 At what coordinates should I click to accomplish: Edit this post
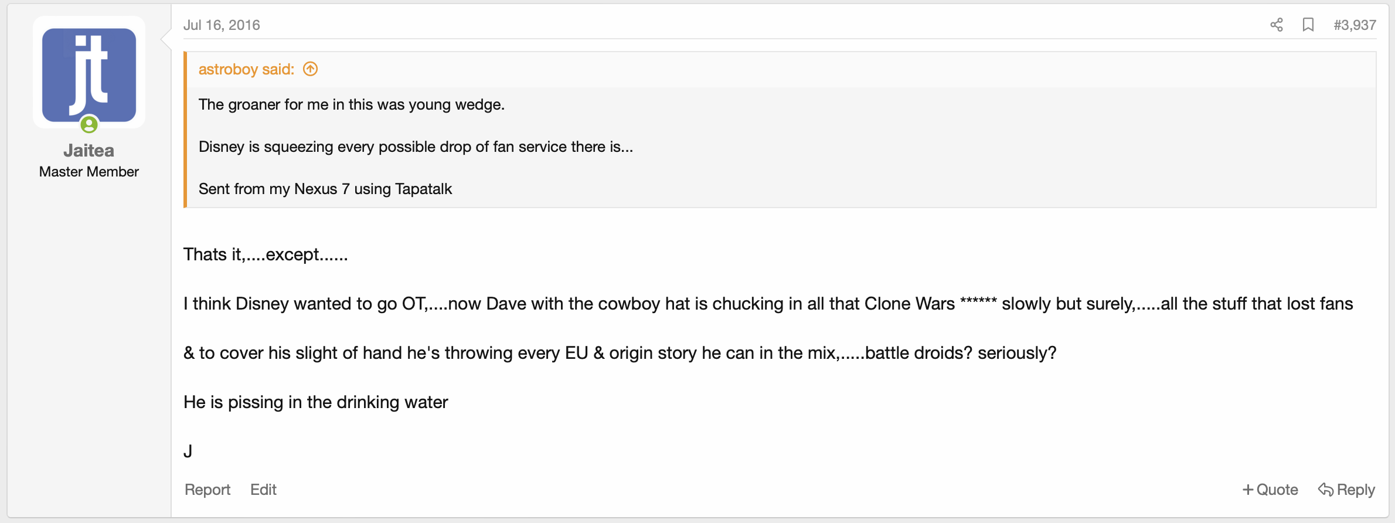263,490
